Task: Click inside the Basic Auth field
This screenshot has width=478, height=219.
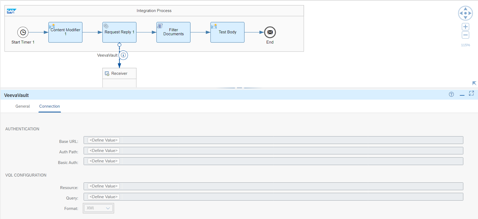Action: [x=273, y=161]
